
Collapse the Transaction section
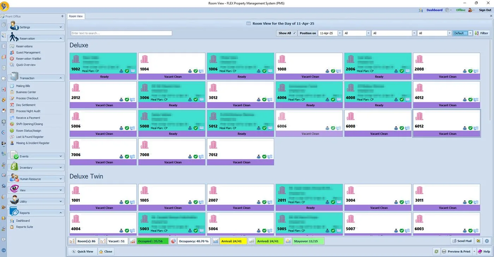click(x=61, y=78)
